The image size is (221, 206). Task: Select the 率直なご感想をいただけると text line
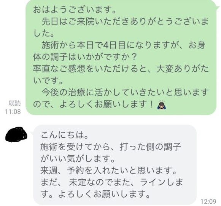pyautogui.click(x=121, y=69)
